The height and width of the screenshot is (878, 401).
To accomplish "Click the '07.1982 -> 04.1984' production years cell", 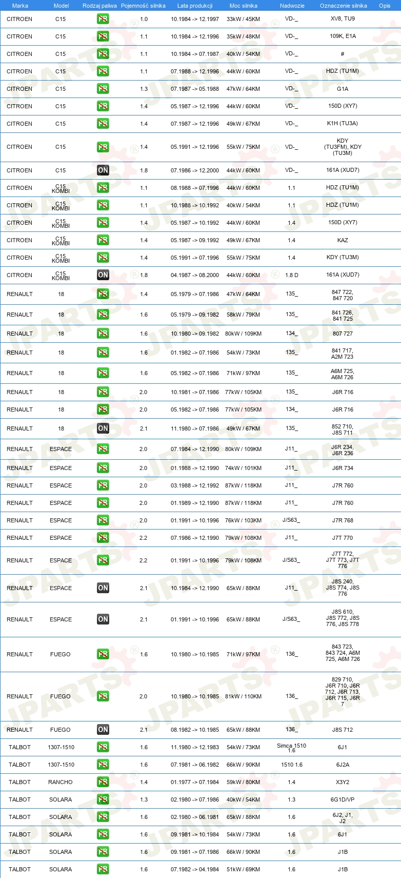I will click(195, 869).
